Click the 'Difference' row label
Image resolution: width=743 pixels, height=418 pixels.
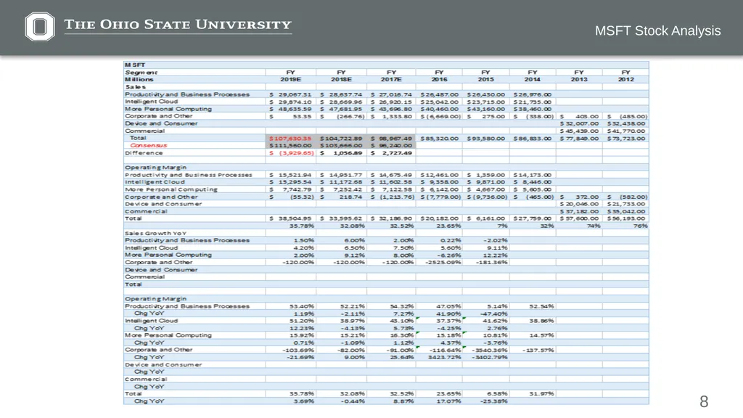(144, 153)
